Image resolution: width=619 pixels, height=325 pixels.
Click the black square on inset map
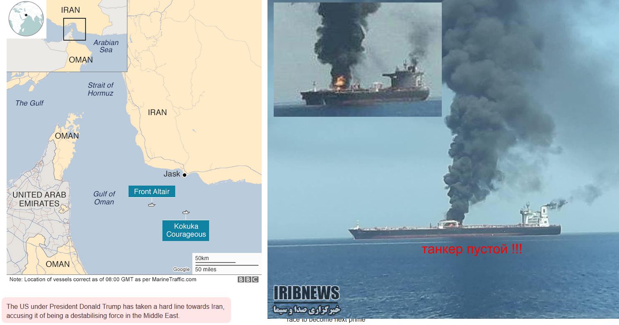[x=75, y=29]
